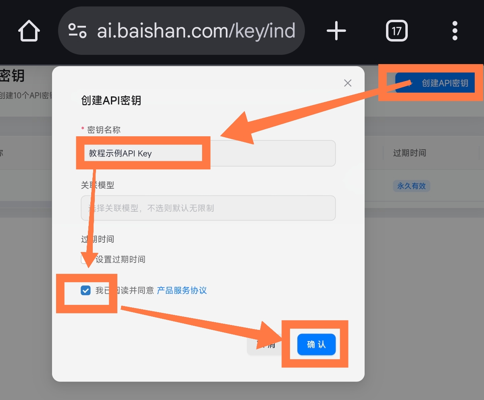Click the 确认 button
Screen dimensions: 484x400
317,344
